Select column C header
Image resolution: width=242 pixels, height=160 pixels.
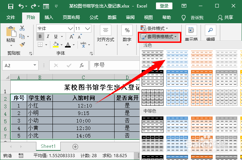83,77
